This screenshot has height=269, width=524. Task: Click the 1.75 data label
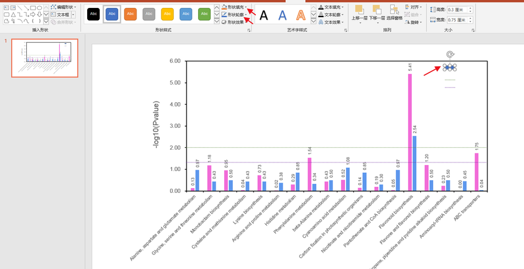coord(476,146)
